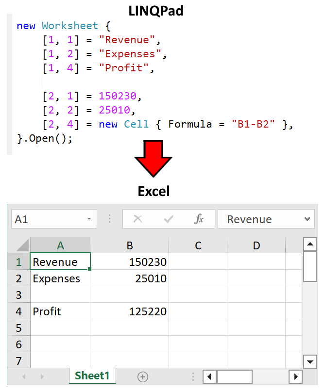Select row 3 header
The height and width of the screenshot is (391, 325).
pos(19,294)
